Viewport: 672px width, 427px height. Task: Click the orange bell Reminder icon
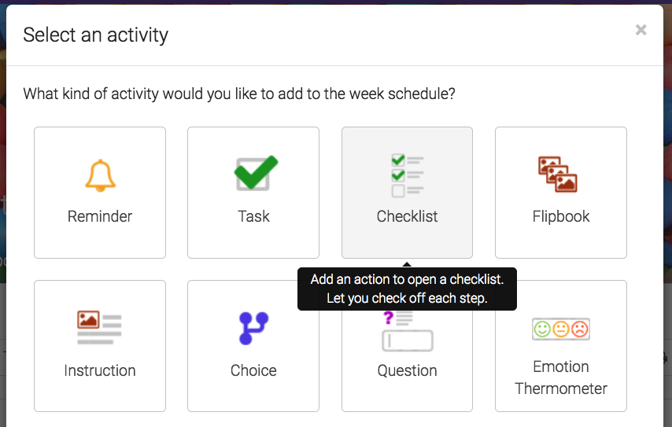click(x=100, y=175)
